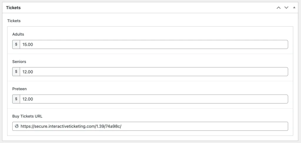Click the Seniors field label

click(x=19, y=62)
